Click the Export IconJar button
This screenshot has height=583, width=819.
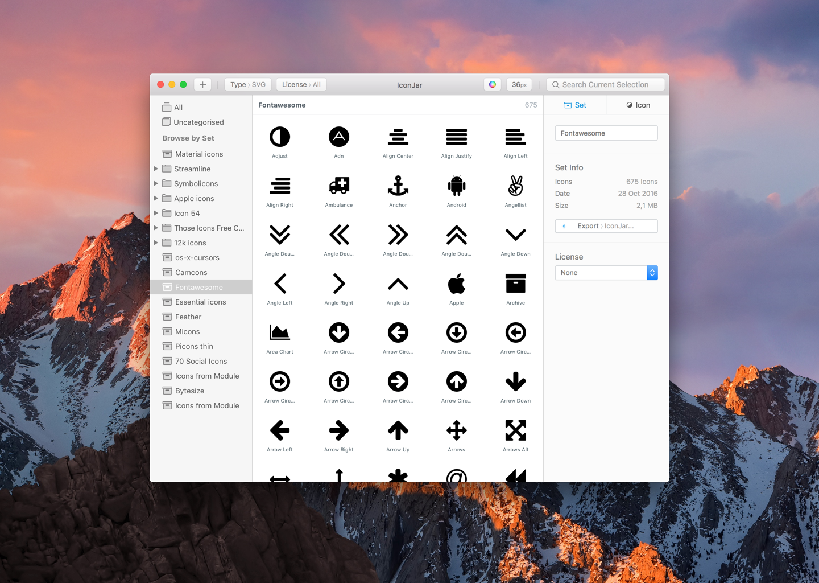click(606, 226)
